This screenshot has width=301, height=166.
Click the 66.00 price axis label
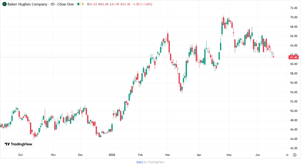294,36
